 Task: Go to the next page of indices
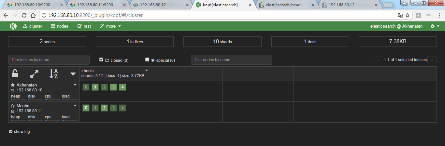(x=432, y=60)
